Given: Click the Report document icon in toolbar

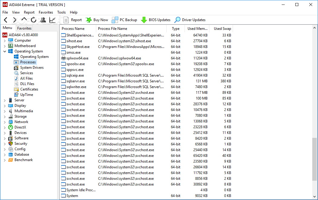Looking at the screenshot, I should point(66,20).
